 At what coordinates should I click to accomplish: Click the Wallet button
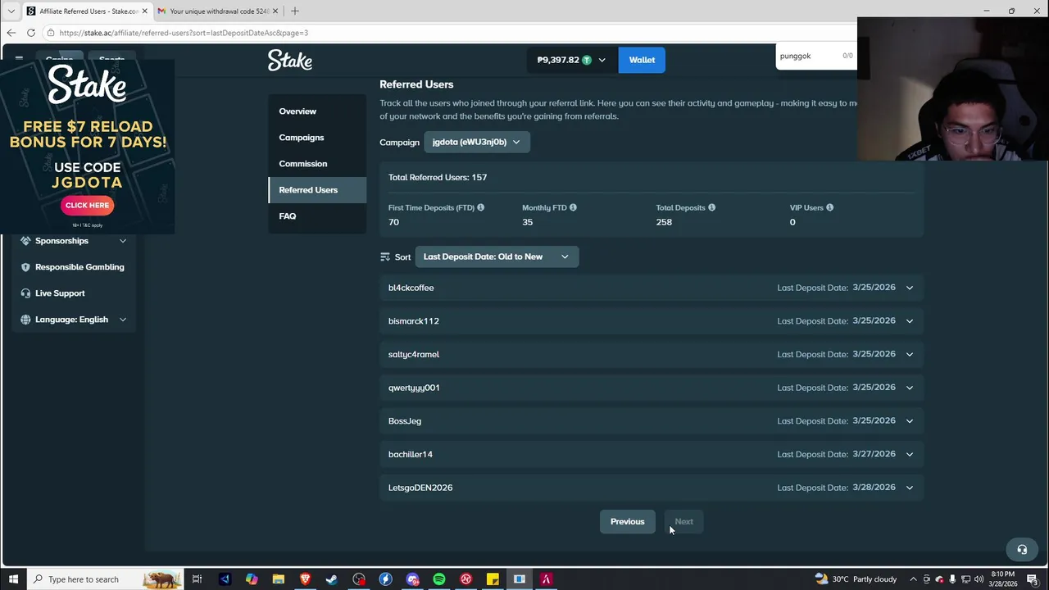point(642,60)
